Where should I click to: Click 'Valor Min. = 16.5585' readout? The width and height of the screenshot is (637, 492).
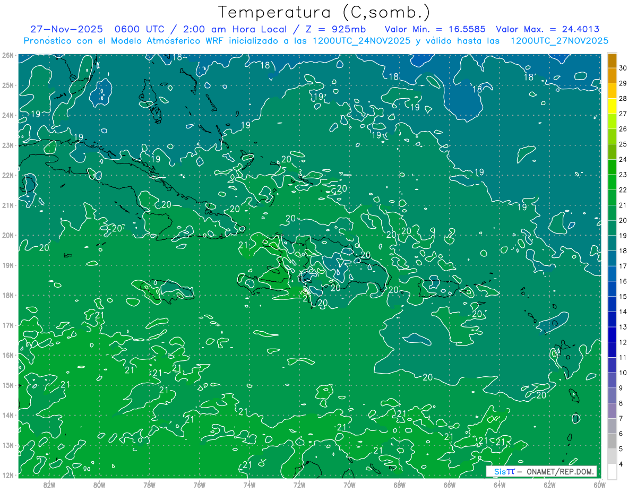click(435, 29)
